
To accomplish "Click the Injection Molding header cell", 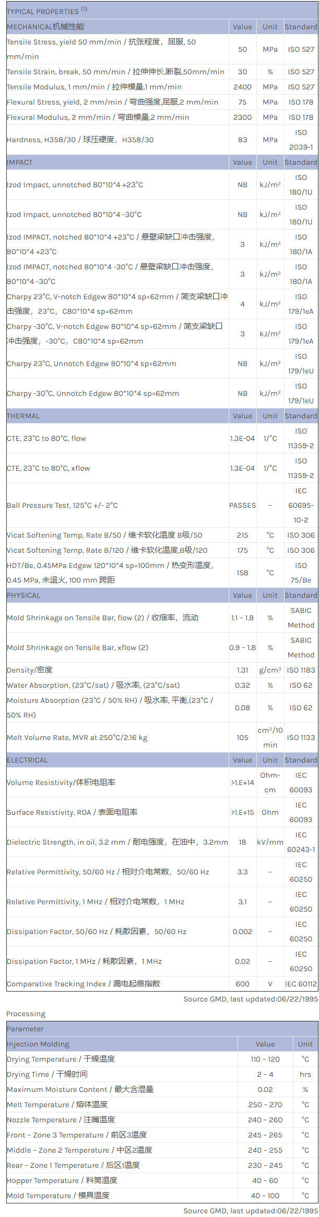I will click(38, 1044).
